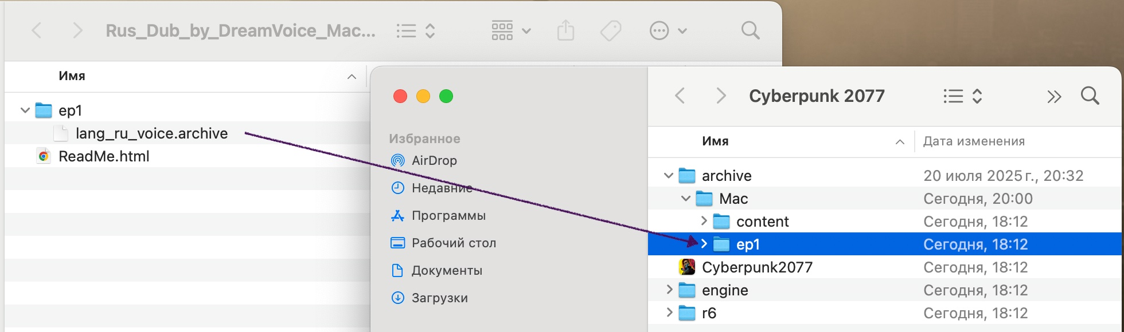Click Mac row date "Сегодня, 20:00"
The width and height of the screenshot is (1124, 332).
978,199
